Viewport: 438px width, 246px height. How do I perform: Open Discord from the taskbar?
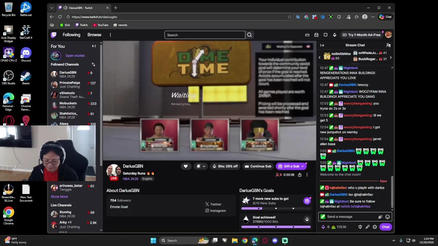click(275, 241)
